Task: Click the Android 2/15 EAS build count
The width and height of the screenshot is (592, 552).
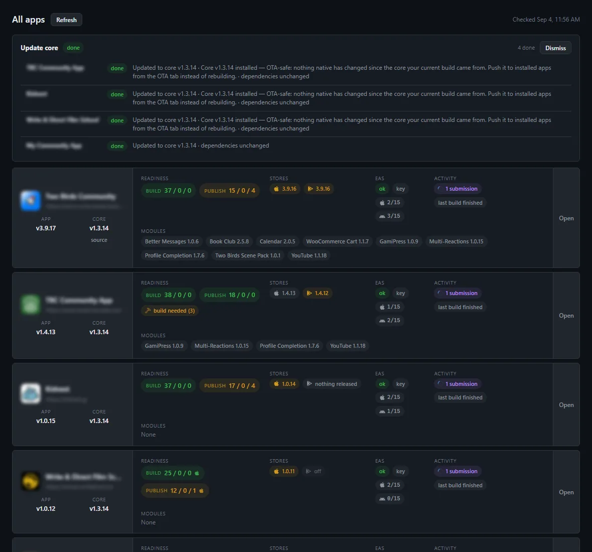Action: [390, 320]
